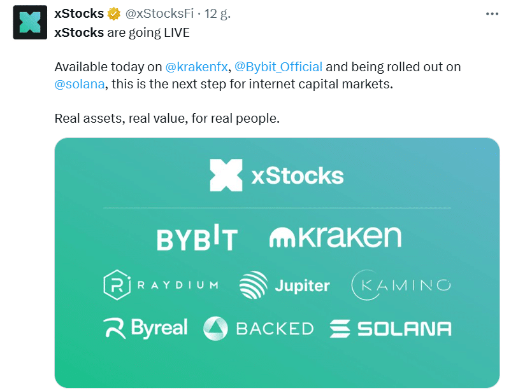Click the Kraken logo in image
Screen dimensions: 511x391
click(335, 237)
